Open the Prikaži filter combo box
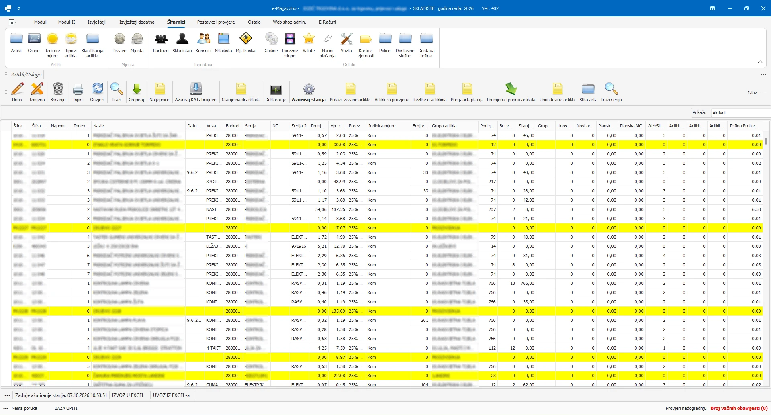 tap(740, 113)
